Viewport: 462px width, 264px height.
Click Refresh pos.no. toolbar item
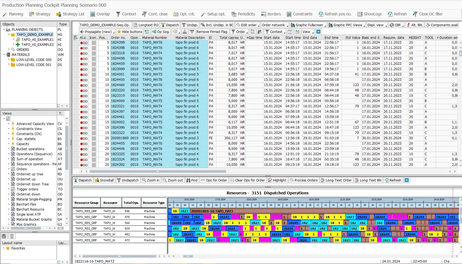(335, 14)
